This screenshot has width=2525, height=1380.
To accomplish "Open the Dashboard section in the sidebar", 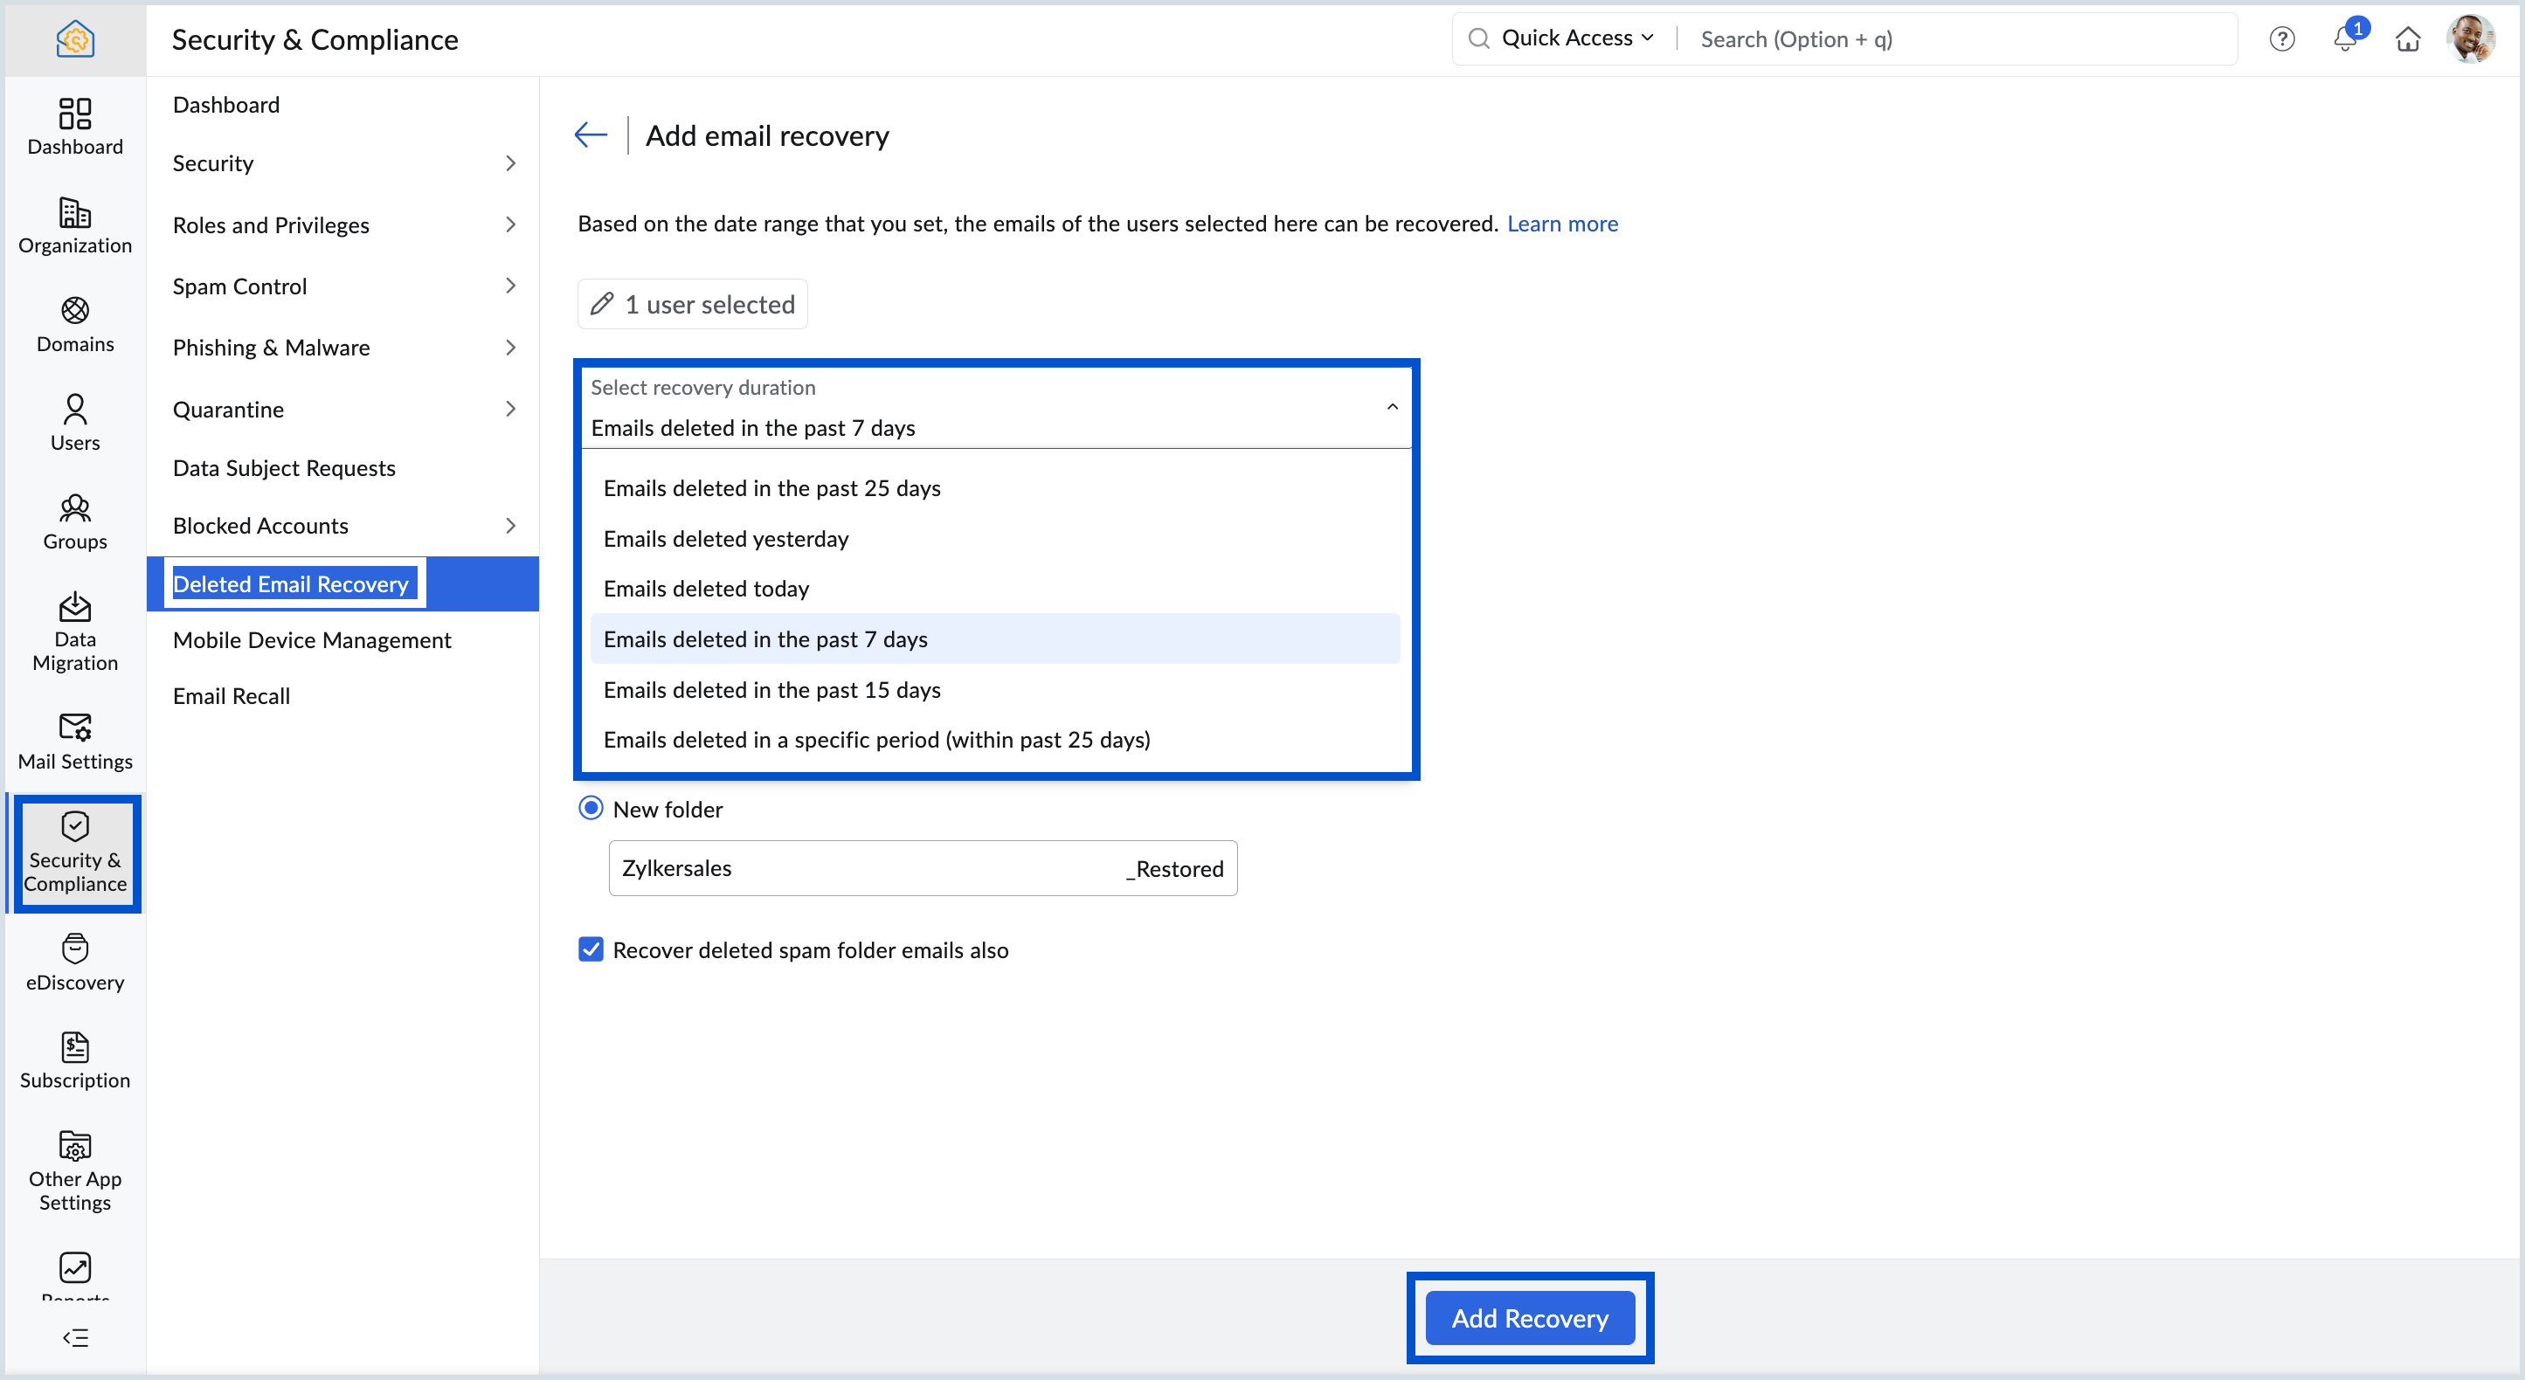I will [74, 126].
